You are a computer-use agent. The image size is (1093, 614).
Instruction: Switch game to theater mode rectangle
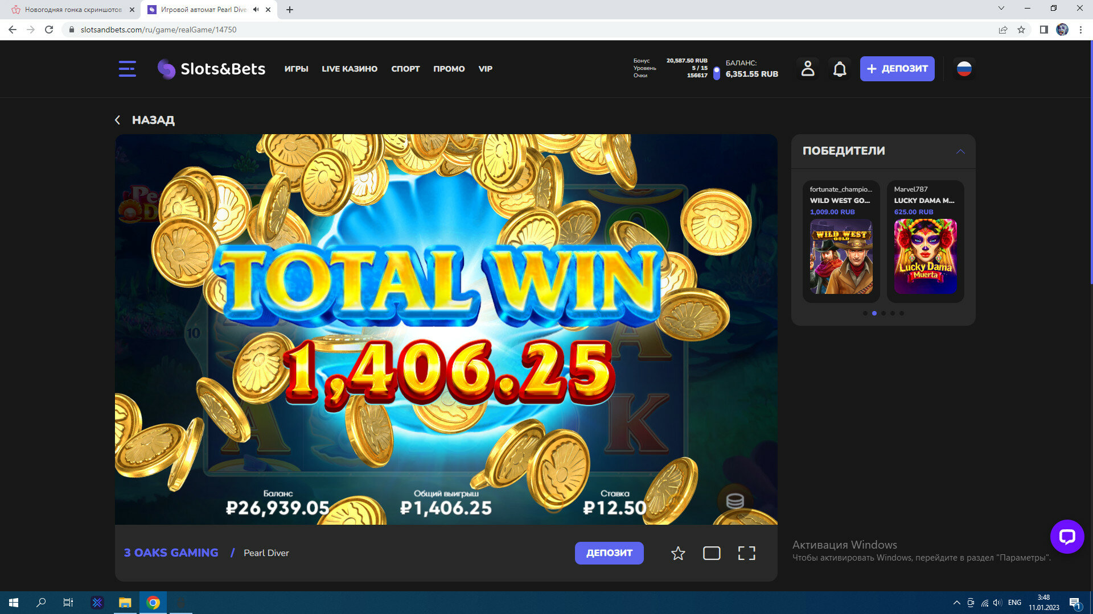[712, 553]
